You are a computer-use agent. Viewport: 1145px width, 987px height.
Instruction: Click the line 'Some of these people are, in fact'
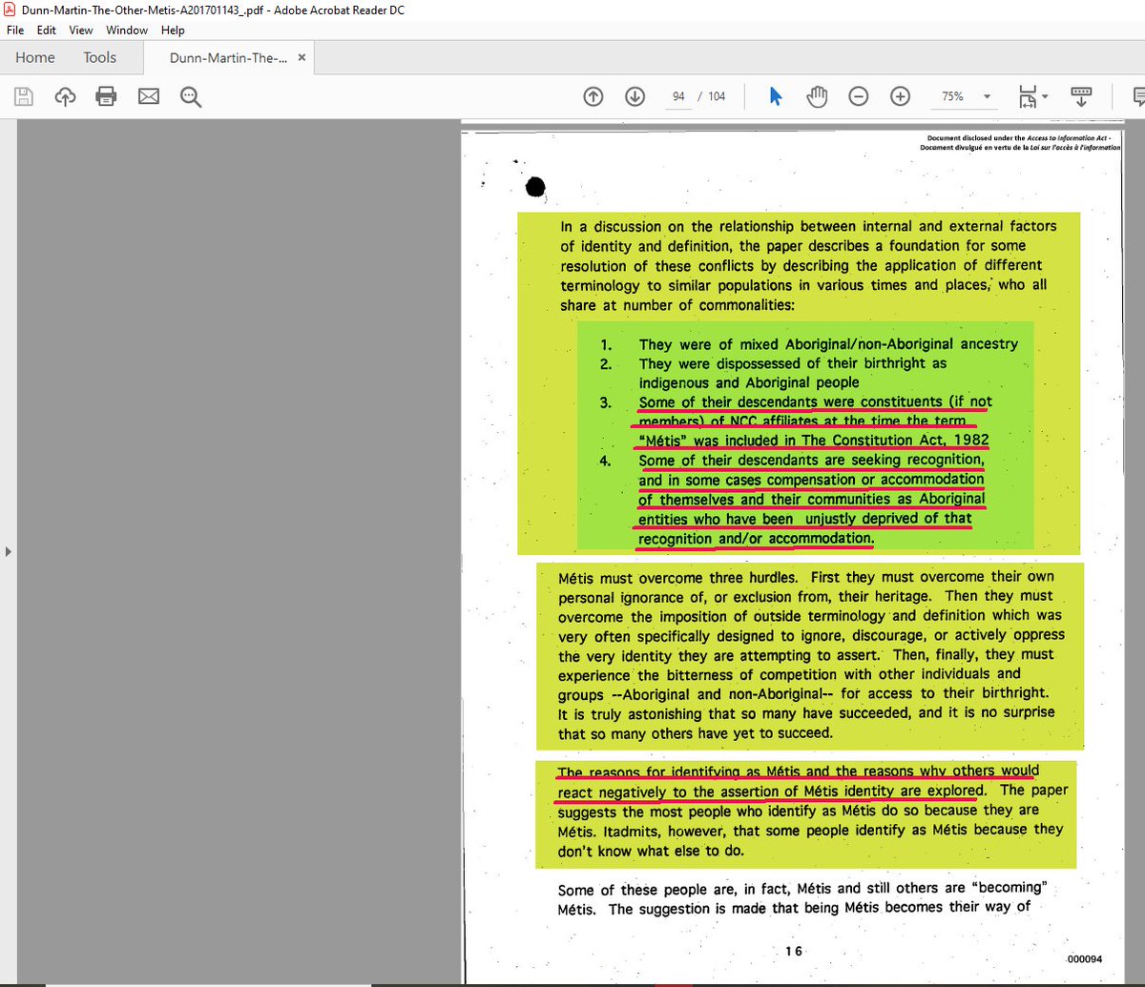[x=803, y=889]
